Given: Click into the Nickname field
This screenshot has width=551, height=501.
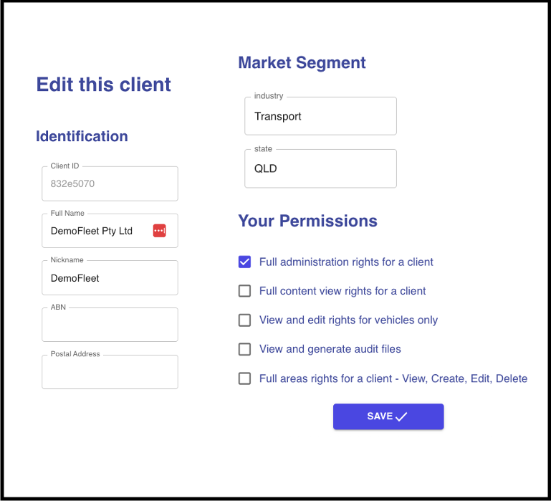Looking at the screenshot, I should [110, 278].
